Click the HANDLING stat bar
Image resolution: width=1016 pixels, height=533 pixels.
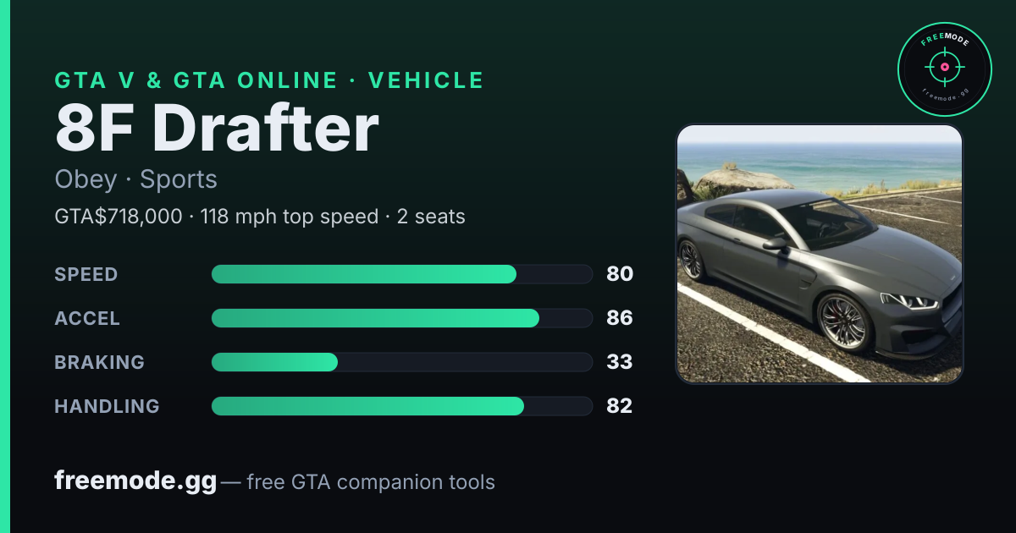point(402,406)
